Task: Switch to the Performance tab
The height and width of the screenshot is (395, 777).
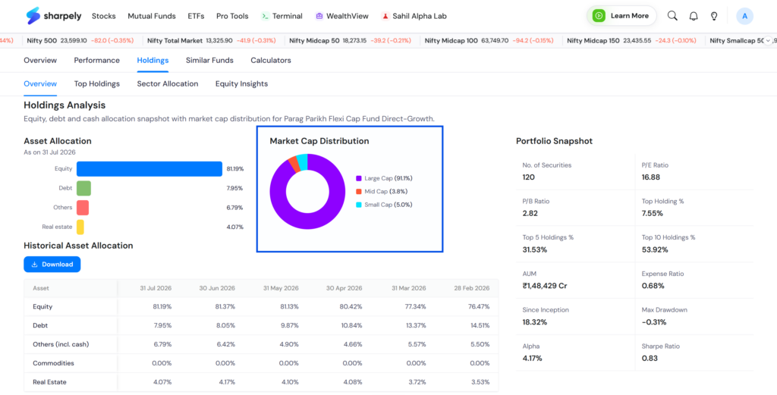Action: pyautogui.click(x=97, y=61)
